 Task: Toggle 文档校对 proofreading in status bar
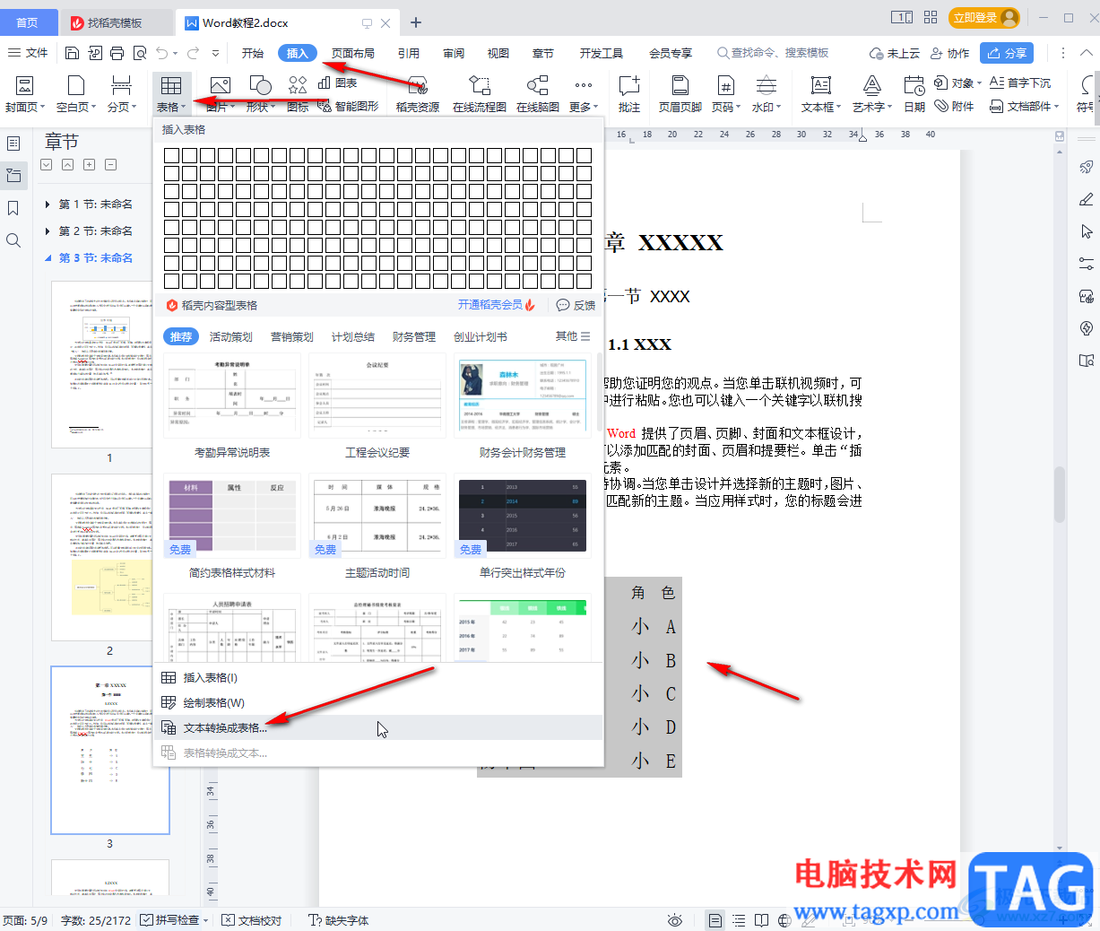point(252,920)
